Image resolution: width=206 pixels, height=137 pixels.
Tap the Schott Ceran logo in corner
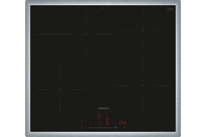[x=171, y=10]
